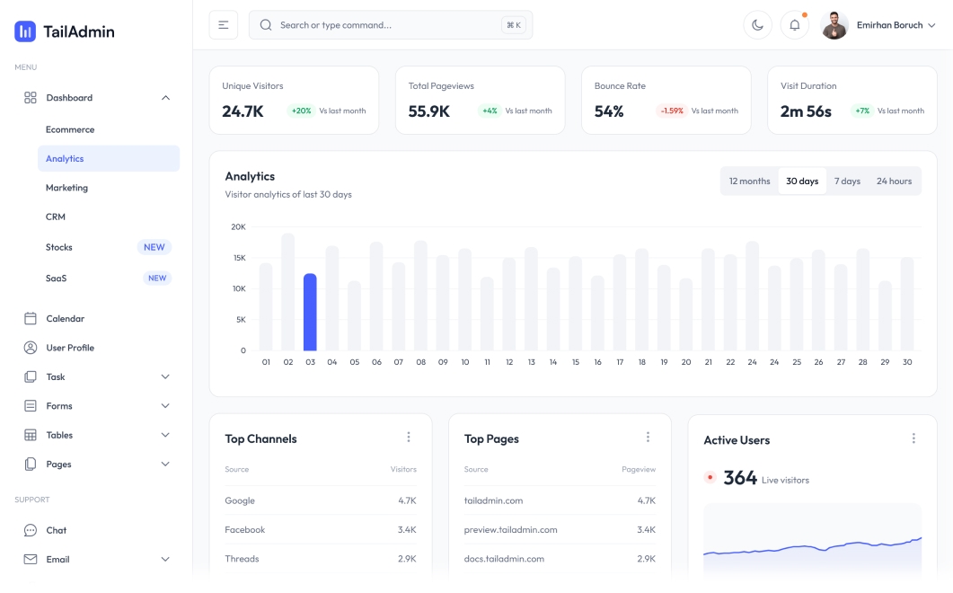Click the TailAdmin logo icon
Image resolution: width=953 pixels, height=593 pixels.
[23, 30]
